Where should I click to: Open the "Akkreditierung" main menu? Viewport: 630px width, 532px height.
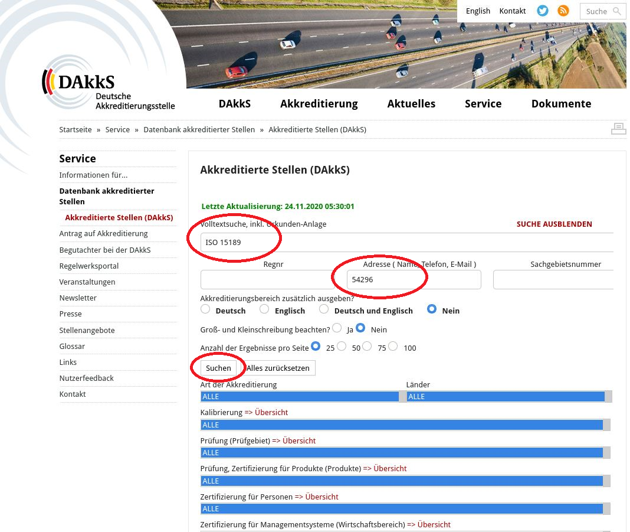point(319,104)
